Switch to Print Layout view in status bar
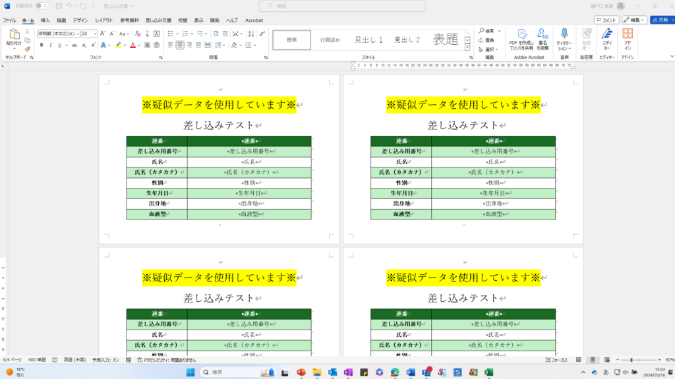 tap(593, 360)
